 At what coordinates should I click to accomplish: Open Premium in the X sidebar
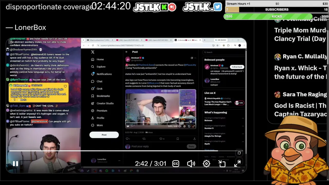[99, 111]
